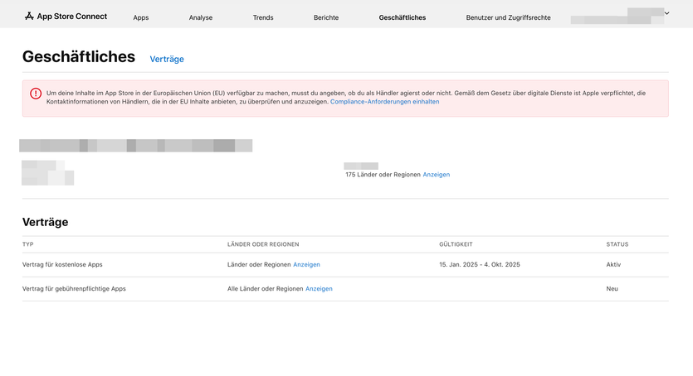Viewport: 693px width, 376px height.
Task: Click the Verträge section heading
Action: tap(45, 222)
